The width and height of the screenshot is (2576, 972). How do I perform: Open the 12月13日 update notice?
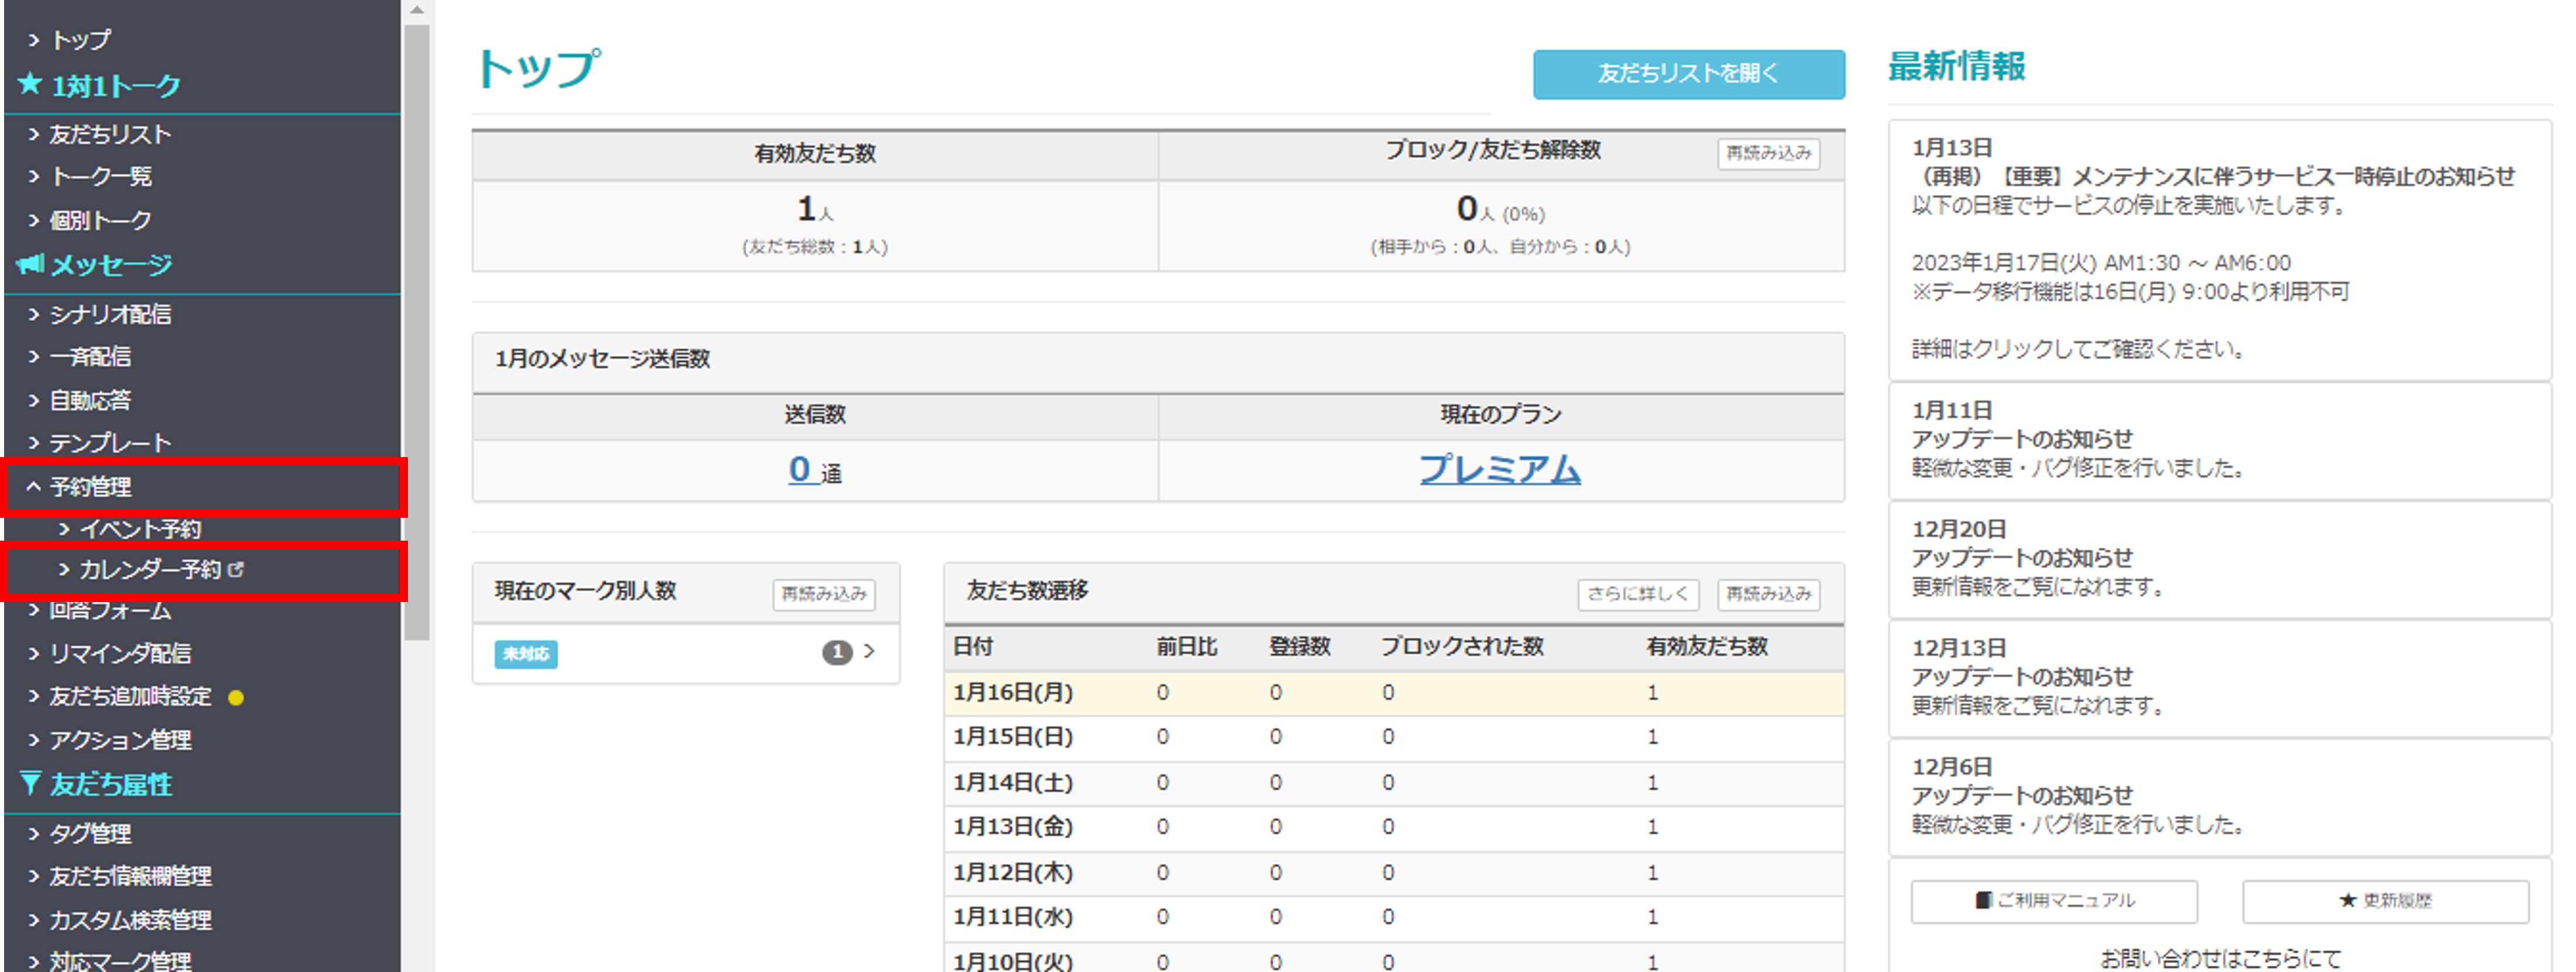(x=2219, y=678)
